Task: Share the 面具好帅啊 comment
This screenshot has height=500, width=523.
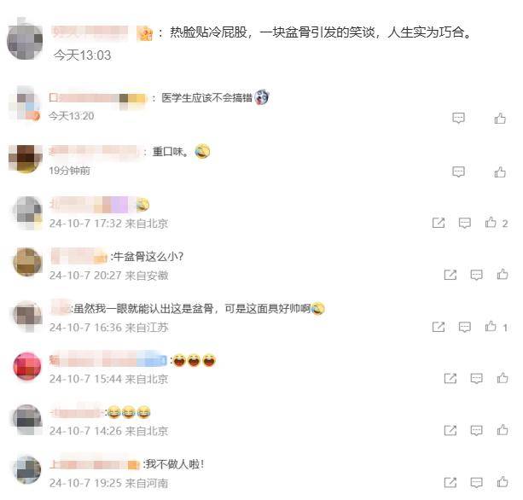Action: [439, 327]
